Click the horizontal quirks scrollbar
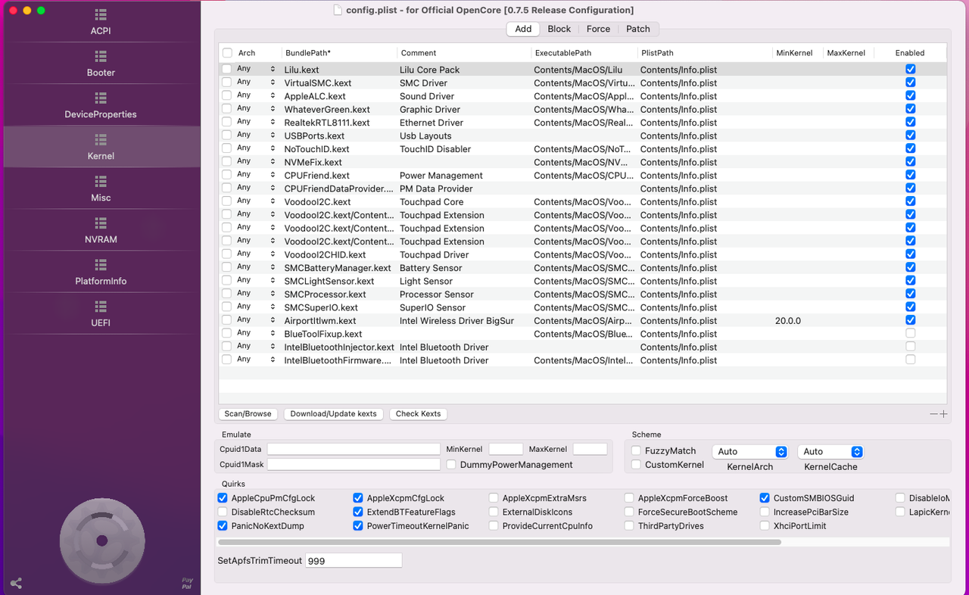This screenshot has width=969, height=595. (x=500, y=542)
